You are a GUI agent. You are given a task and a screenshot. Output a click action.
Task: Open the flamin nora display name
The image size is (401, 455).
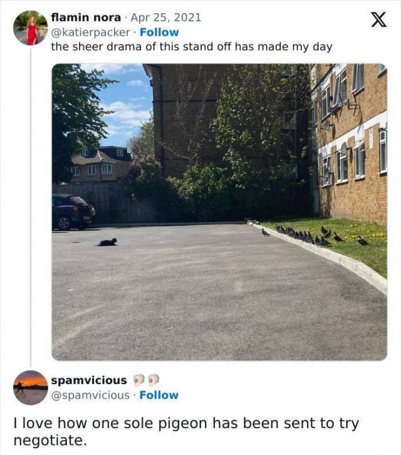(85, 18)
